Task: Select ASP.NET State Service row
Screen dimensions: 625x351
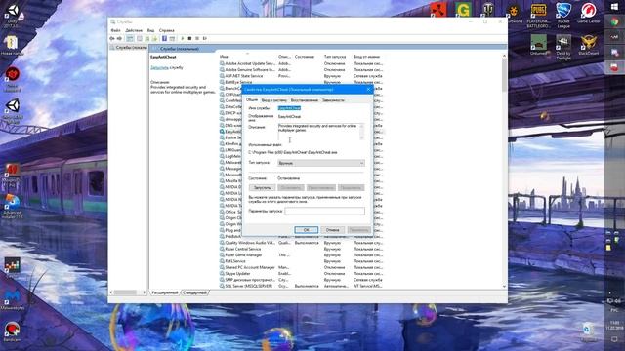Action: (301, 76)
